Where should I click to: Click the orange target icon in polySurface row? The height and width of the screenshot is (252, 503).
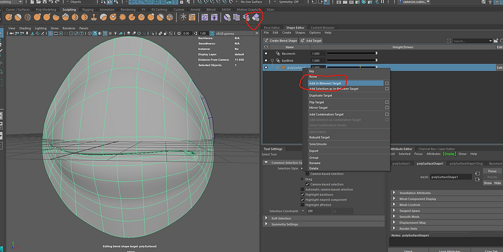tap(283, 68)
